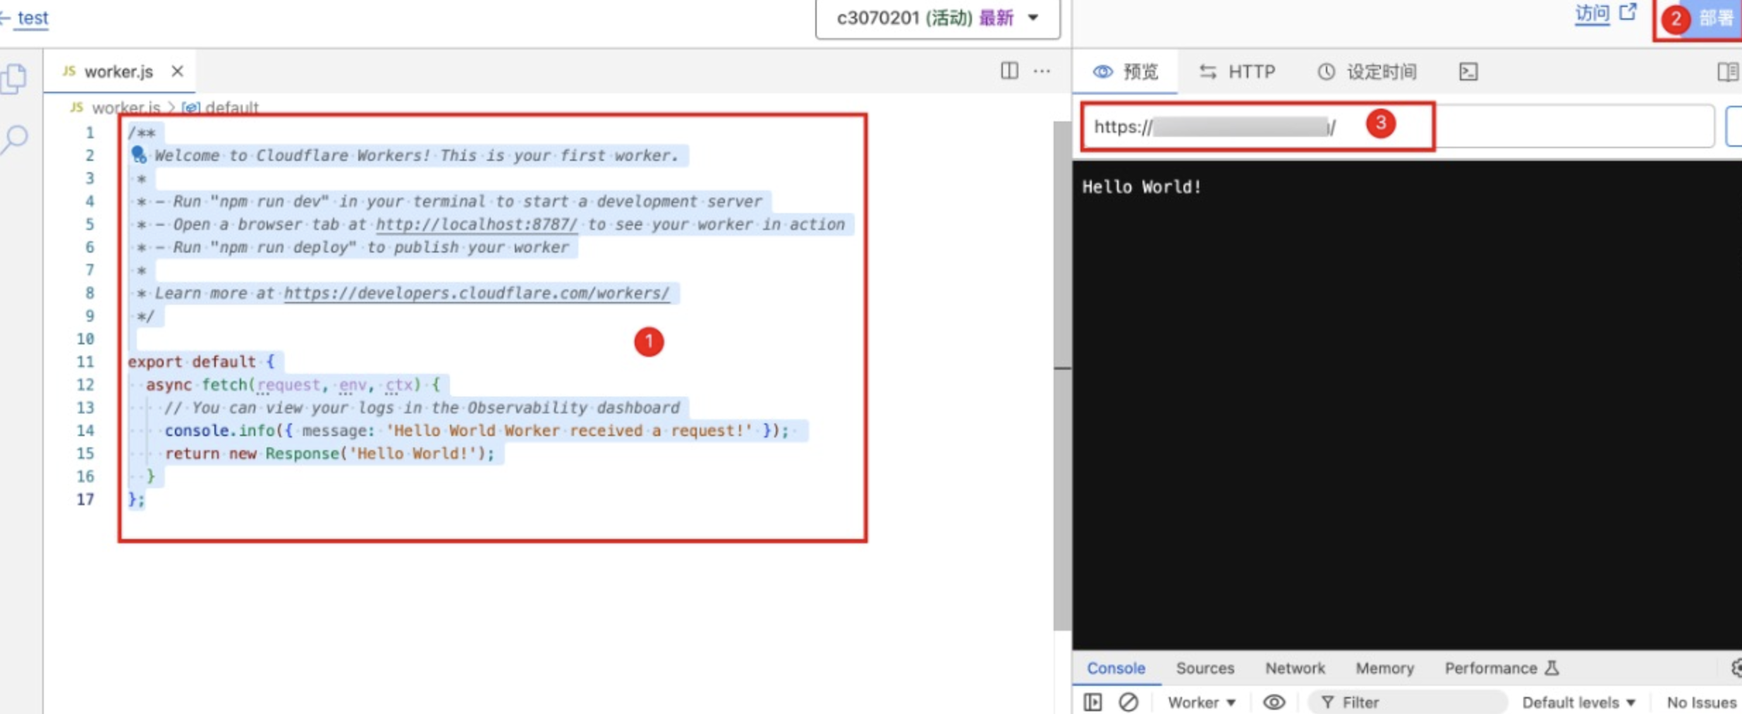
Task: Click the 'npm run dev' comment line
Action: 449,201
